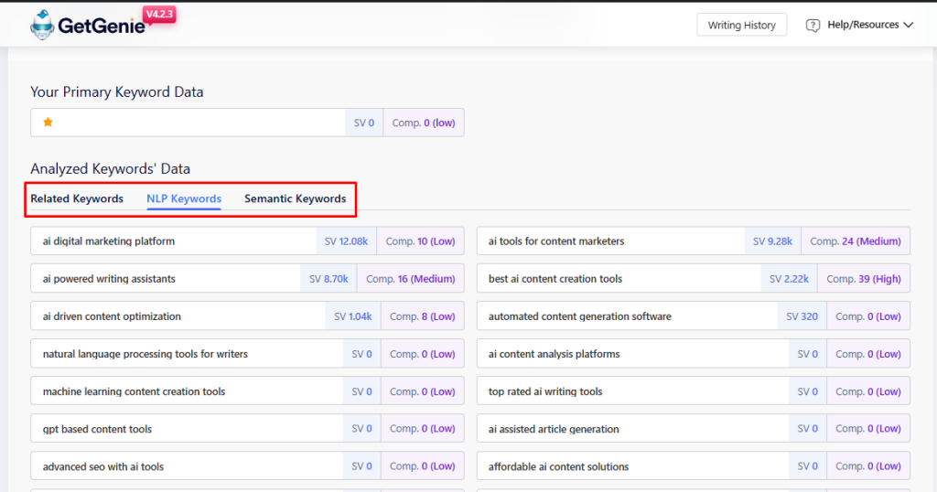This screenshot has width=937, height=492.
Task: Choose 'natural language processing tools for writers'
Action: click(145, 354)
